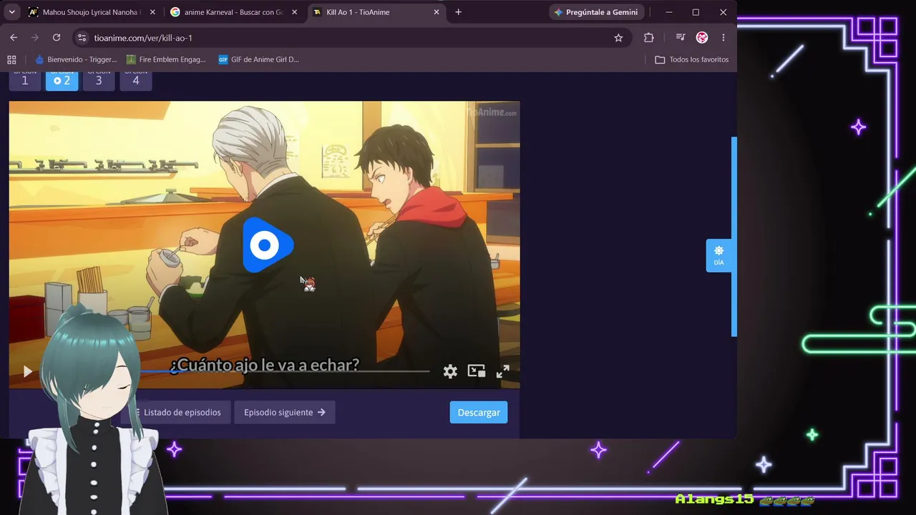Go back to the previous page

point(14,38)
